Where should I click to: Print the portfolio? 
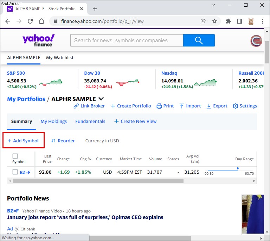pyautogui.click(x=165, y=106)
